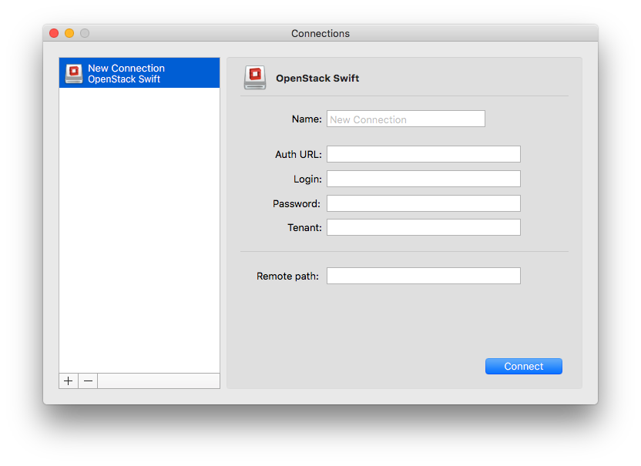
Task: Click into the Password field
Action: (424, 203)
